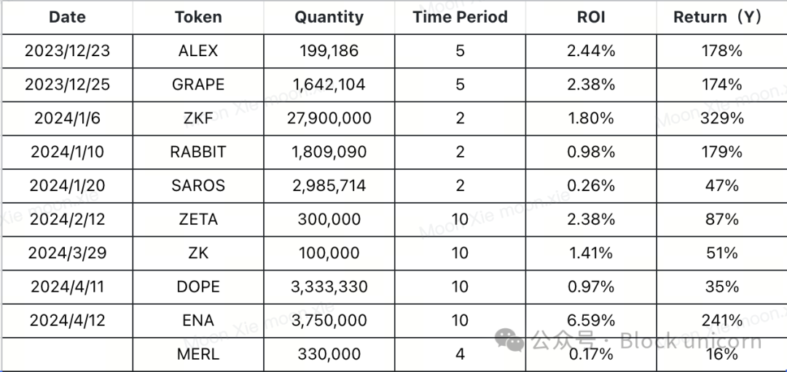Click the RABBIT token cell
787x372 pixels.
[x=198, y=152]
